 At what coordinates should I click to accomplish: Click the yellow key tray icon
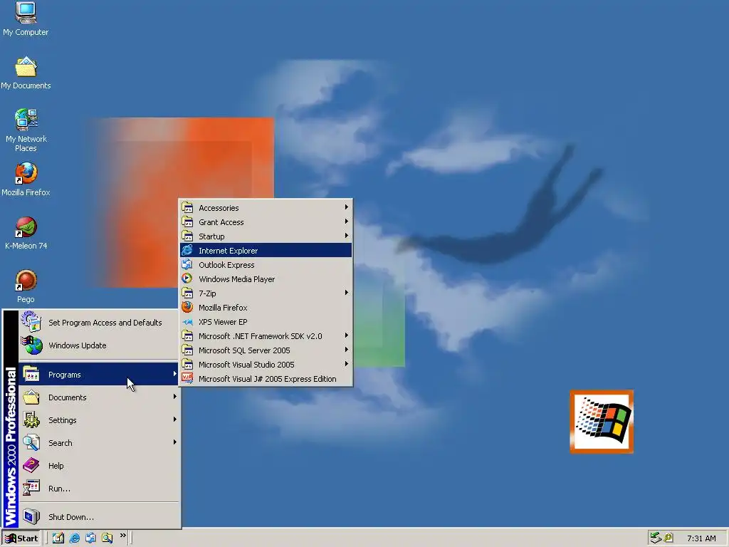point(668,538)
